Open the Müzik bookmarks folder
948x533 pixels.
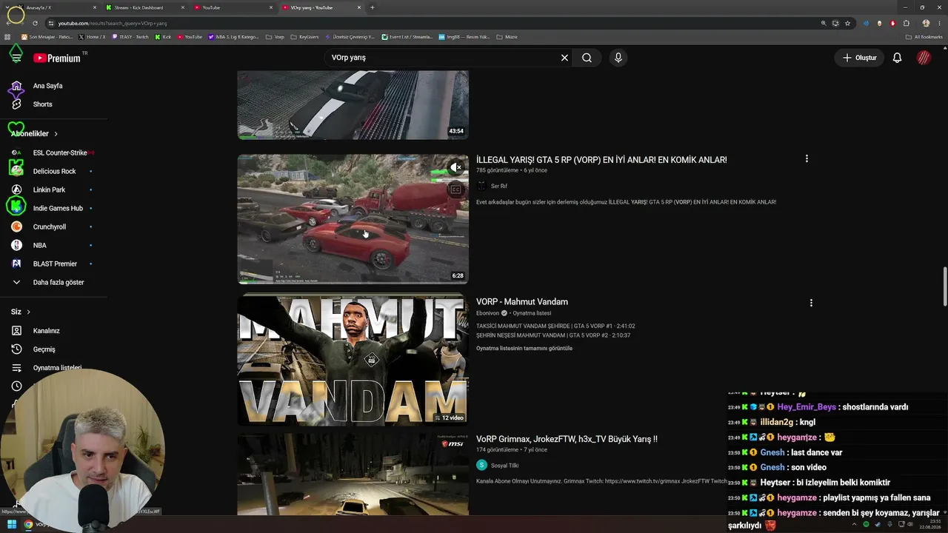507,36
